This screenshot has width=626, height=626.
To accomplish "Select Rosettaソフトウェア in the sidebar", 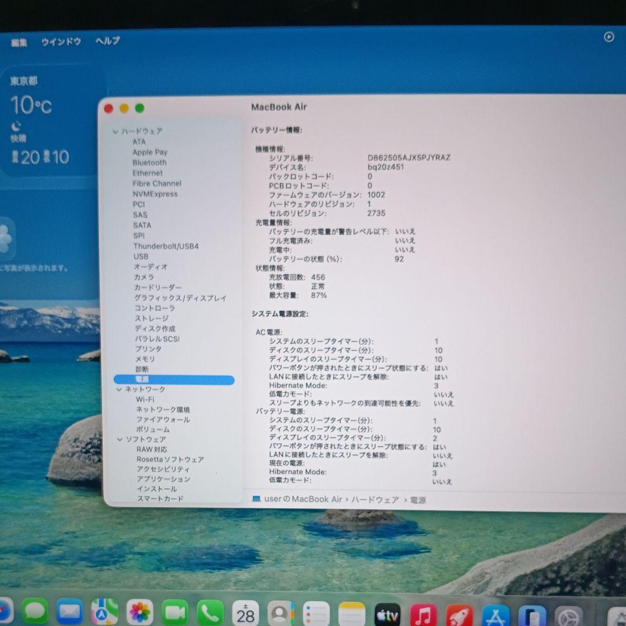I will [x=170, y=459].
